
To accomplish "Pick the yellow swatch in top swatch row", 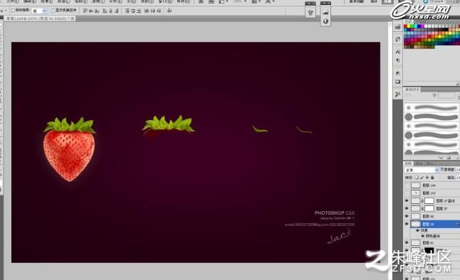I will tap(409, 26).
